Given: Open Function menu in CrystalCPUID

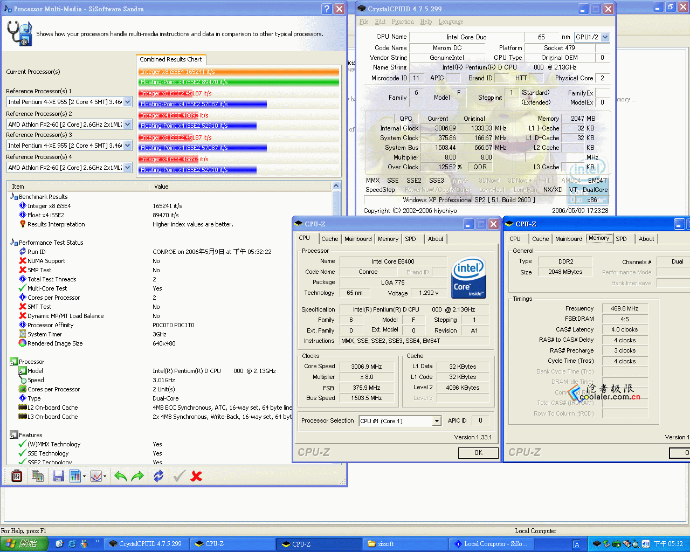Looking at the screenshot, I should click(403, 22).
